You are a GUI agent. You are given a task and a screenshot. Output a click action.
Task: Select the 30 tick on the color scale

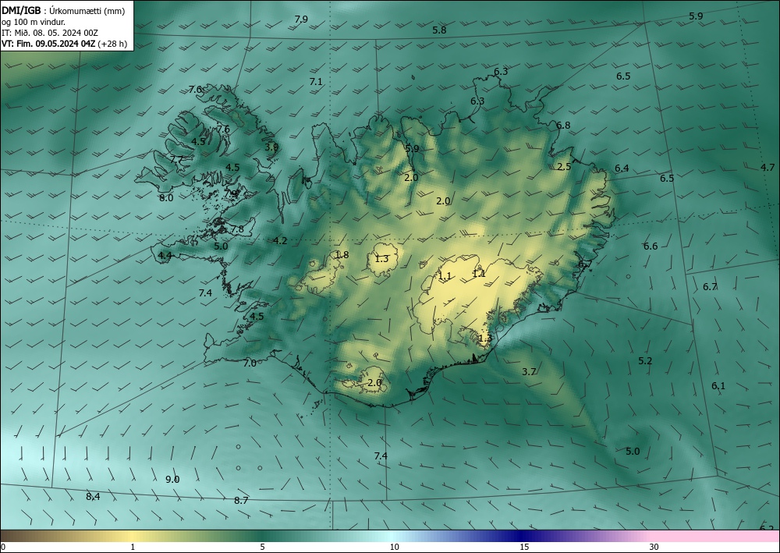click(x=654, y=547)
